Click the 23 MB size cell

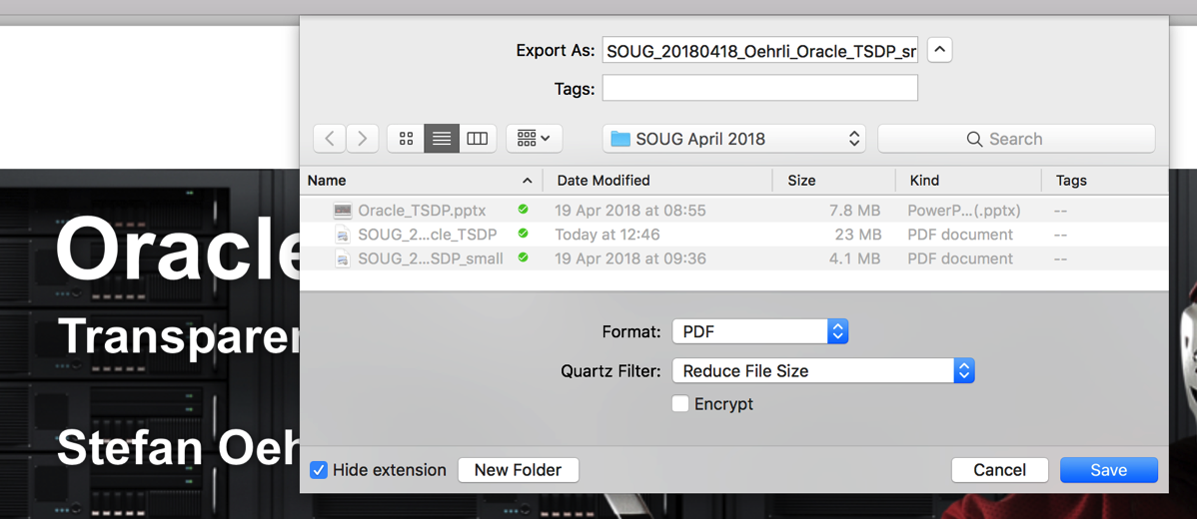(x=857, y=235)
